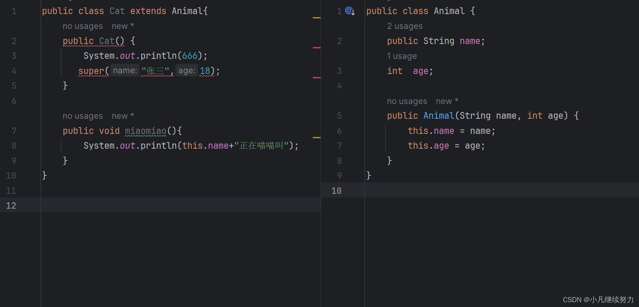Click line number 10 in Animal editor gutter
This screenshot has width=639, height=307.
[x=337, y=191]
